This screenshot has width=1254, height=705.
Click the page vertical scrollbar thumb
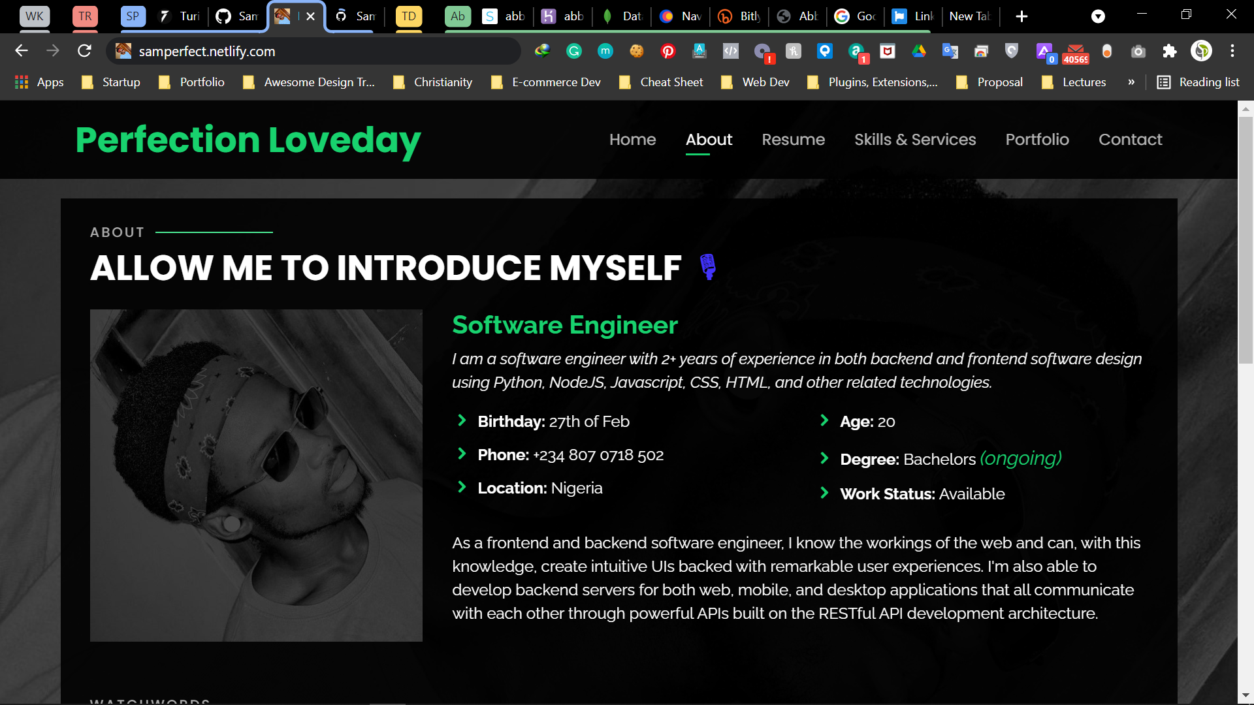click(x=1246, y=240)
